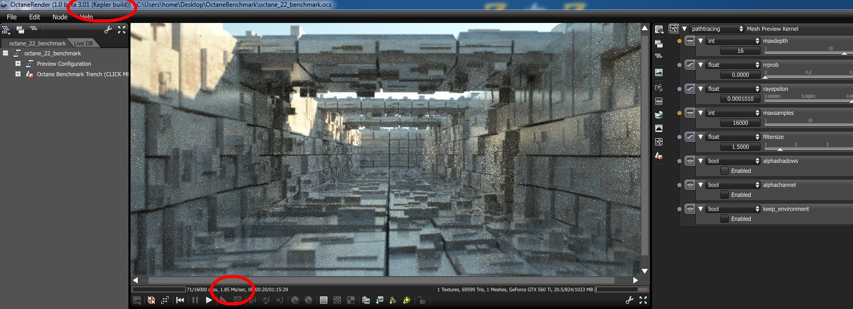Toggle the maxdepth node type button
The height and width of the screenshot is (309, 853).
tap(690, 41)
